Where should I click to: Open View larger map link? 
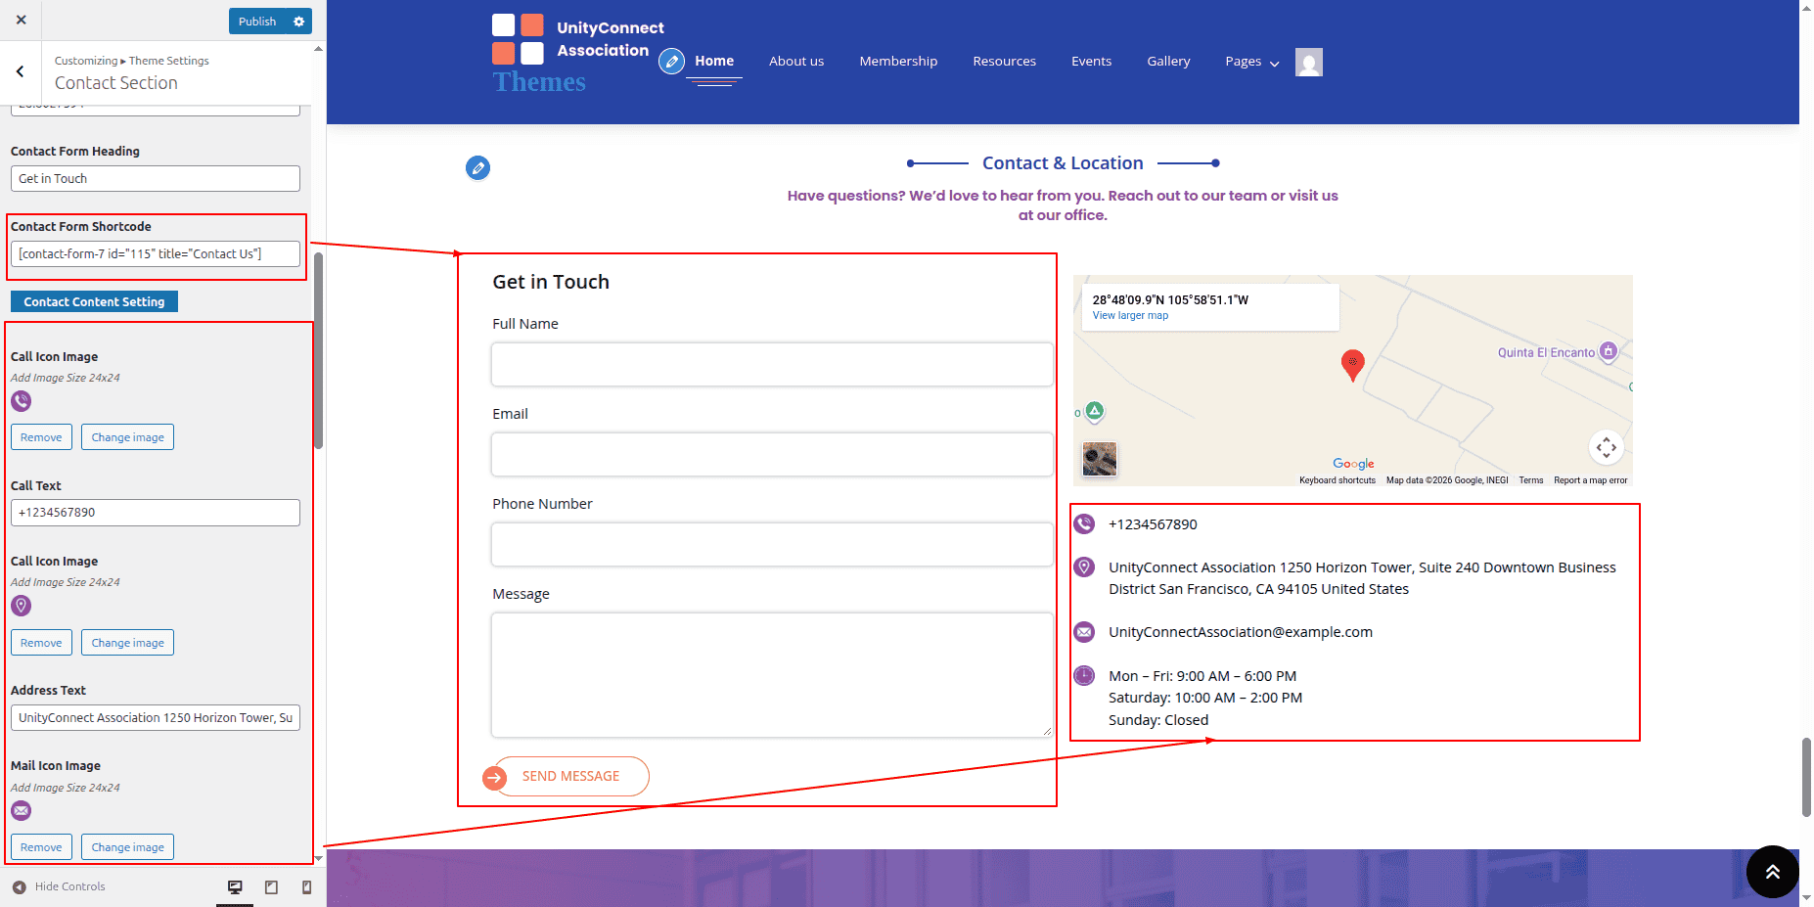coord(1130,316)
